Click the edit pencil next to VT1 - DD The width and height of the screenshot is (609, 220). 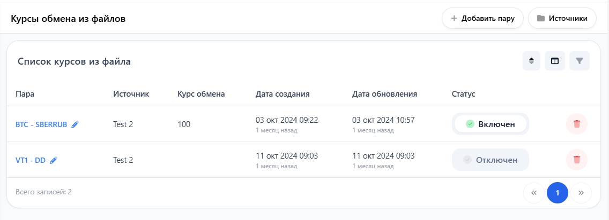(x=54, y=160)
